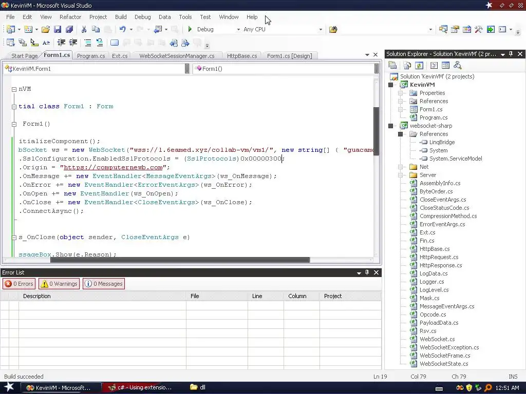Collapse the Form1() constructor outline
The width and height of the screenshot is (526, 394).
[x=14, y=124]
